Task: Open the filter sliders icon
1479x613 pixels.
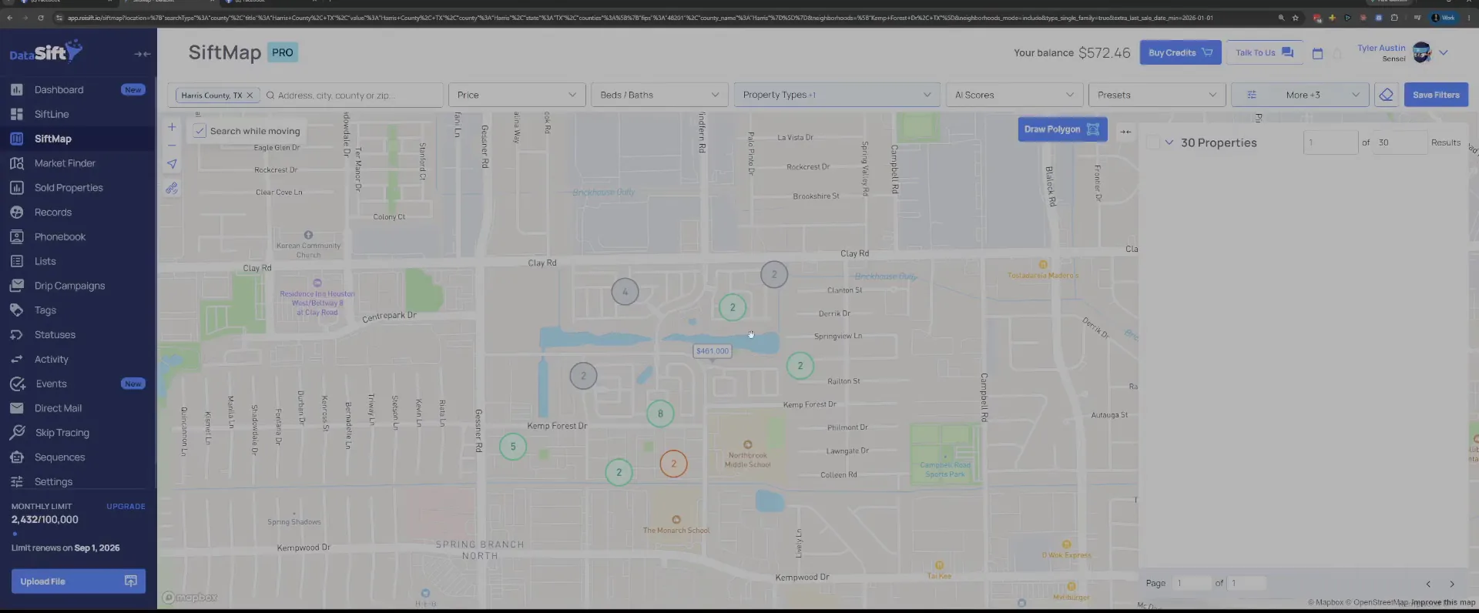Action: (x=1252, y=95)
